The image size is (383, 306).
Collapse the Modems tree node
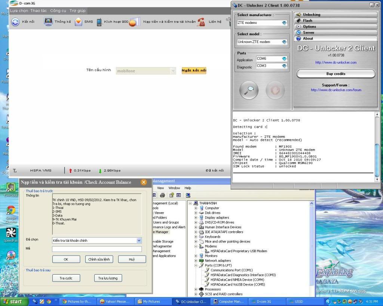tap(196, 247)
